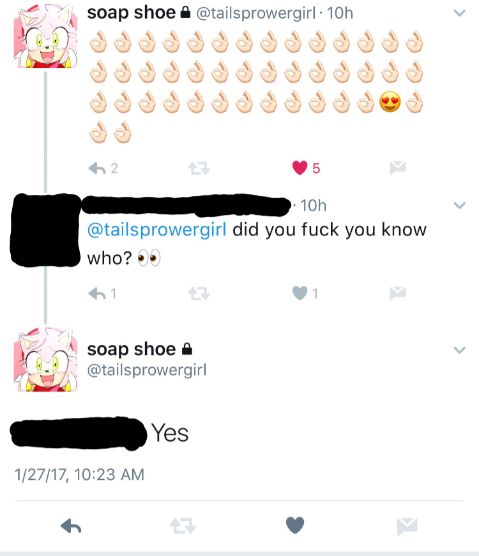This screenshot has width=479, height=556.
Task: Retweet the first emoji tweet
Action: click(x=199, y=168)
